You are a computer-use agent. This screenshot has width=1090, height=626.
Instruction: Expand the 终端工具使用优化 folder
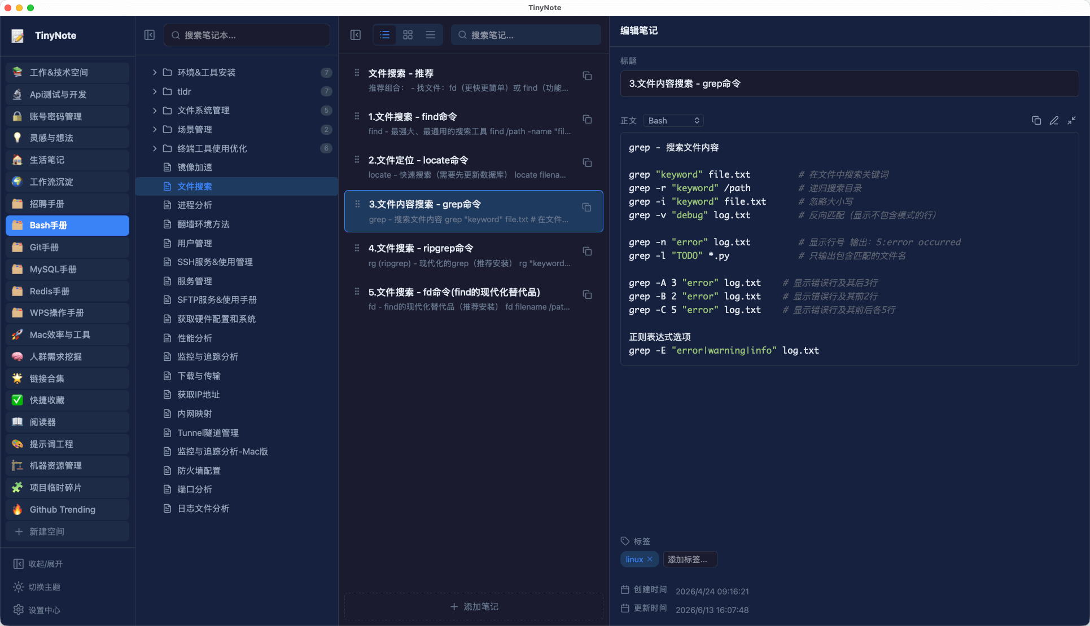pyautogui.click(x=154, y=148)
